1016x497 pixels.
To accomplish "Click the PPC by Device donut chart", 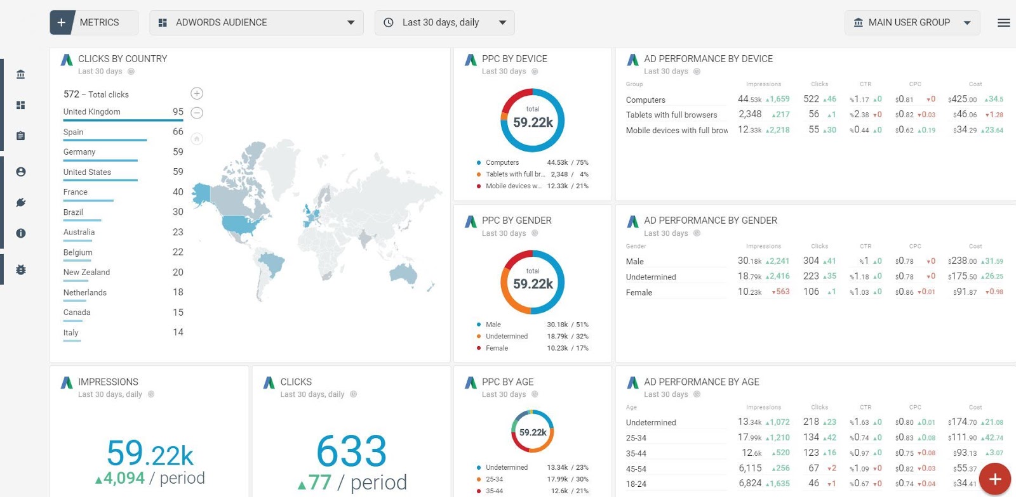I will [533, 120].
